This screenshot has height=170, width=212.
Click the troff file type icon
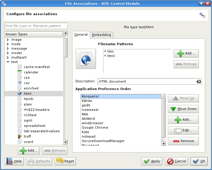click(x=20, y=136)
